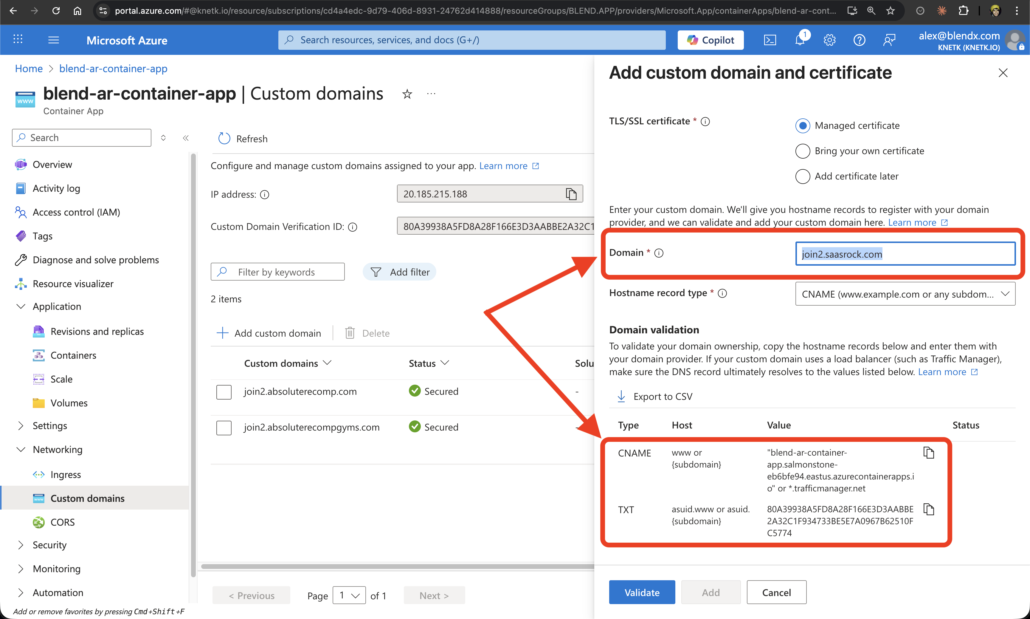Star blend-ar-container-app as favorite
The image size is (1030, 619).
coord(407,94)
